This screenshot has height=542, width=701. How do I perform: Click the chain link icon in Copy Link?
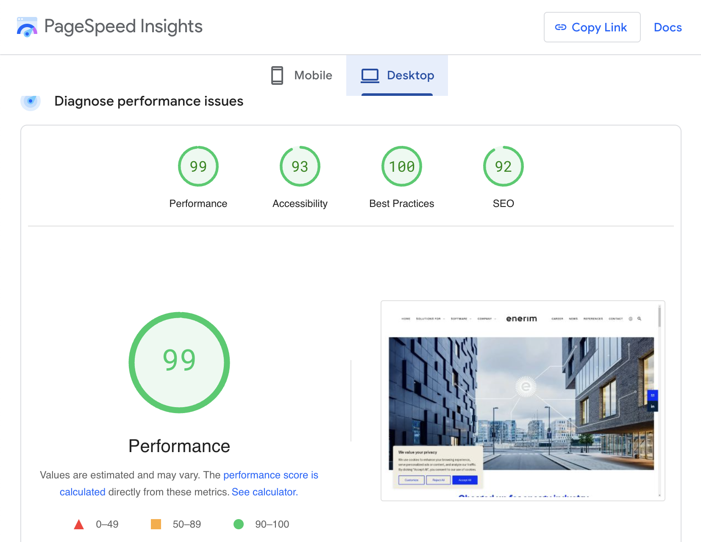pos(560,28)
